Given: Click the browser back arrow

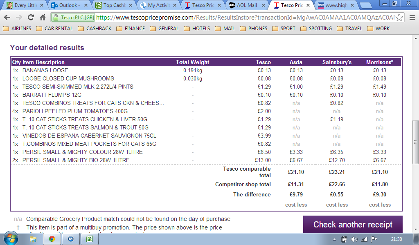Looking at the screenshot, I should (x=7, y=18).
